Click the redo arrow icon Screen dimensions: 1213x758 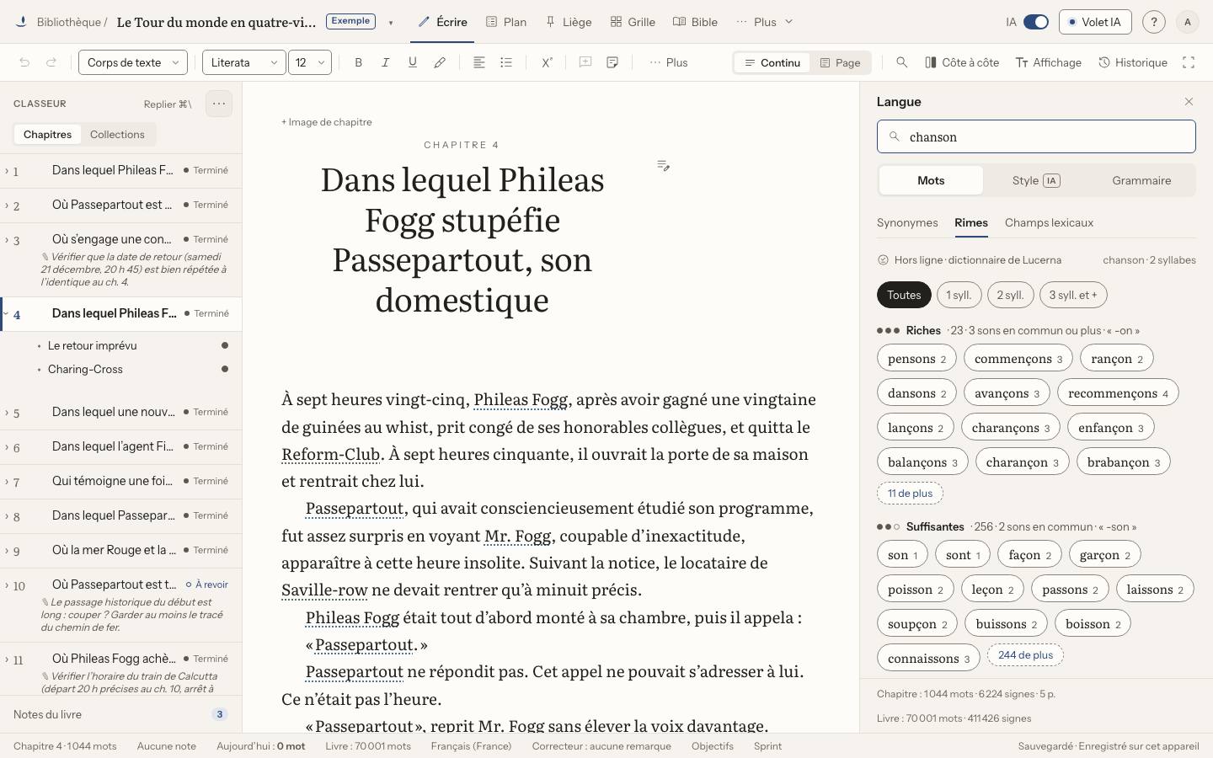51,62
